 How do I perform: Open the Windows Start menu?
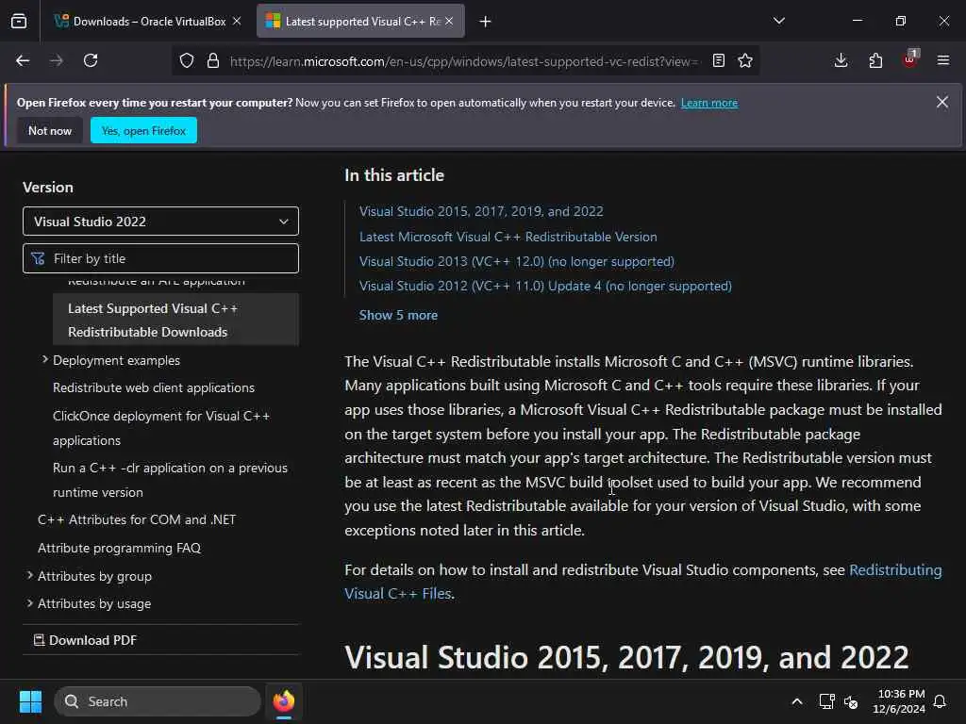pos(30,701)
